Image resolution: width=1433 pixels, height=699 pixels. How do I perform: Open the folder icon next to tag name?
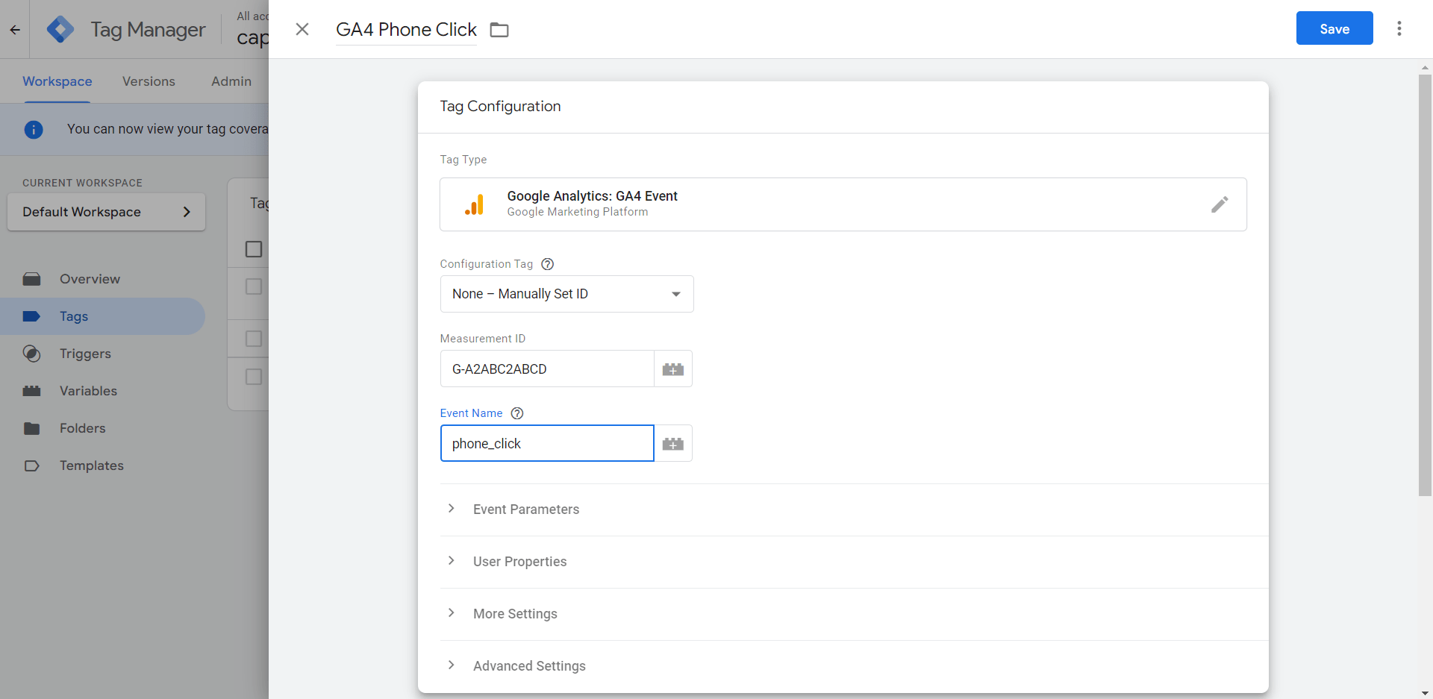point(499,30)
